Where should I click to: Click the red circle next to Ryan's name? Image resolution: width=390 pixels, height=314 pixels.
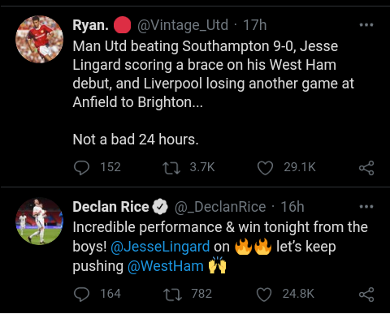click(x=122, y=25)
